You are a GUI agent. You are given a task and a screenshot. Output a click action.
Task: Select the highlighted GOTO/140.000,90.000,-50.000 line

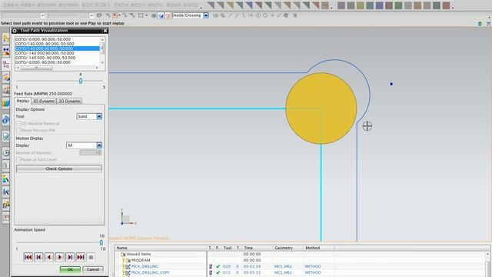click(57, 48)
